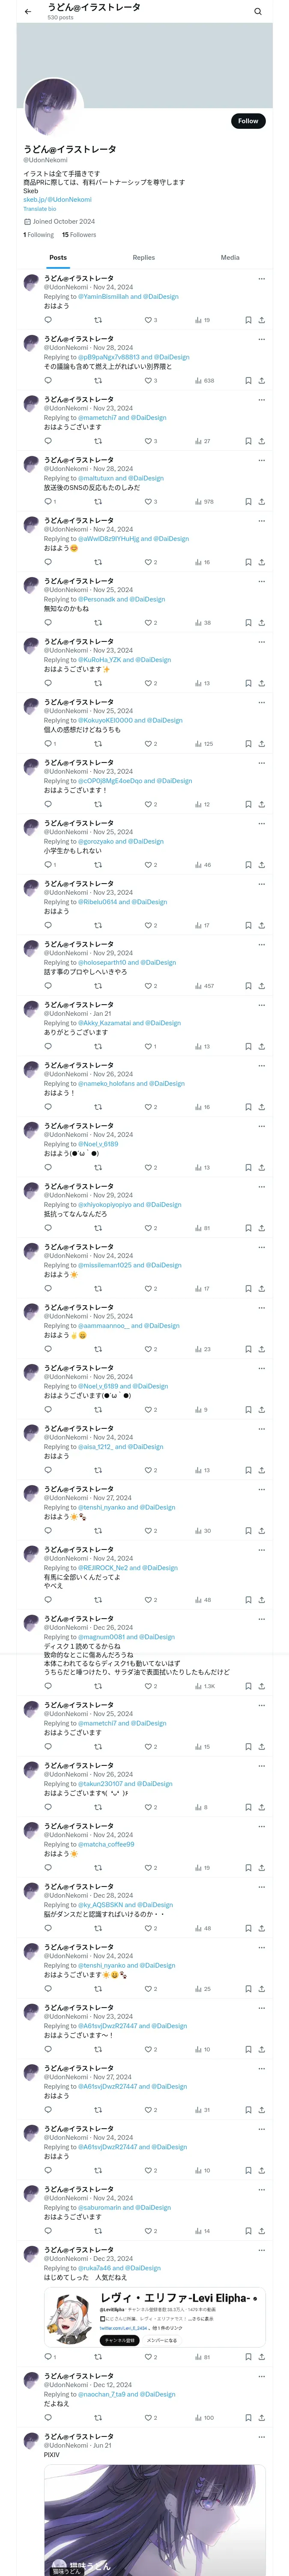Image resolution: width=289 pixels, height=2576 pixels.
Task: Open the more options on the @gorozyako reply
Action: 261,824
